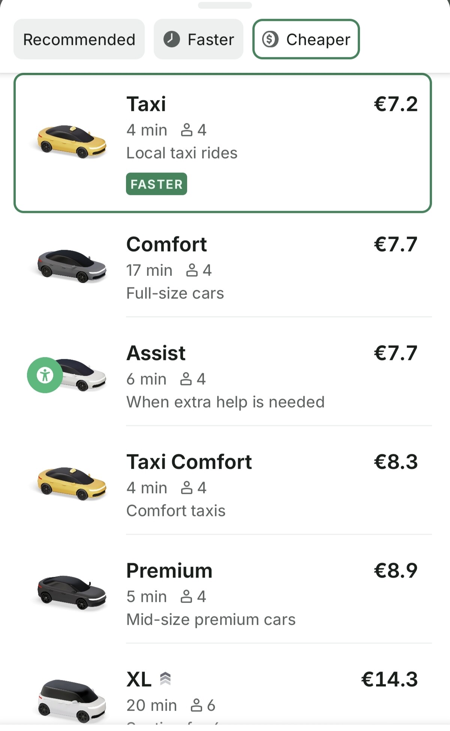Tap the white XL van icon

72,701
